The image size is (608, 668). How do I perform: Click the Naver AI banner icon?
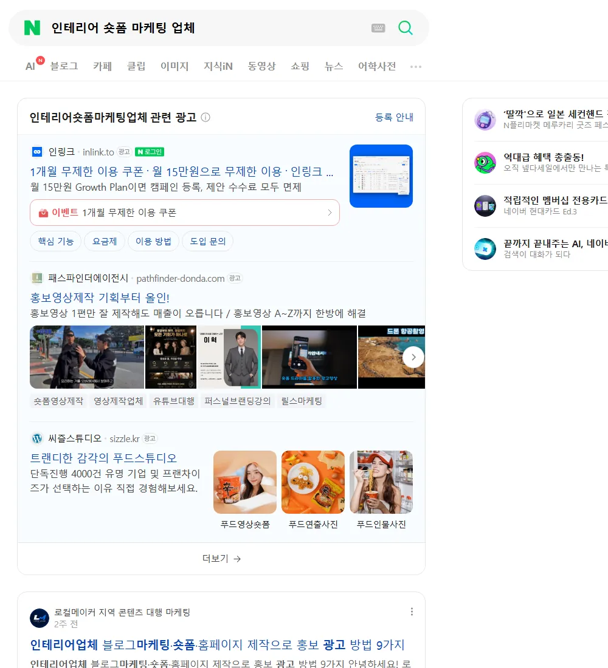[485, 249]
